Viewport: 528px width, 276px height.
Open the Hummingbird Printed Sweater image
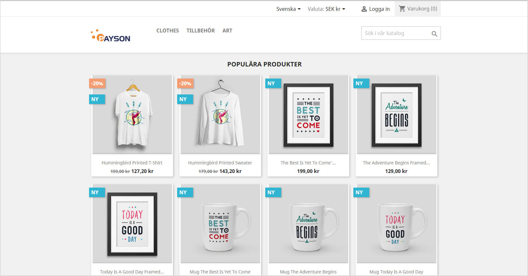point(220,115)
